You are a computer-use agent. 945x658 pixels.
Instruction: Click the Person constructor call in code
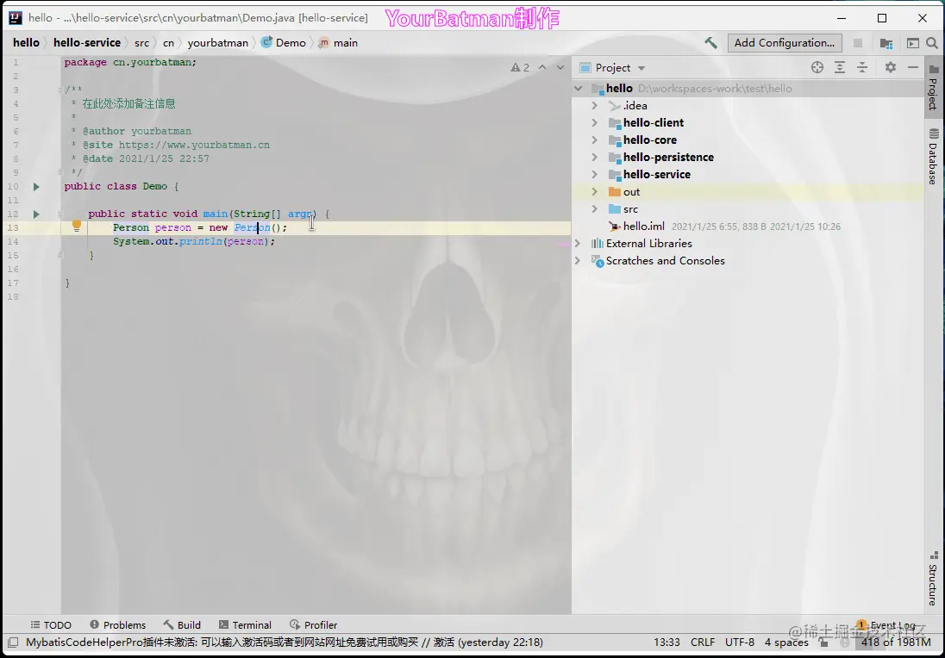tap(253, 227)
